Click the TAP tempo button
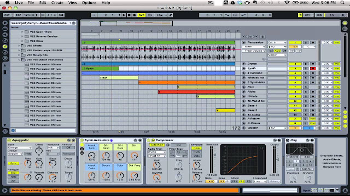This screenshot has width=350, height=196. pos(18,15)
